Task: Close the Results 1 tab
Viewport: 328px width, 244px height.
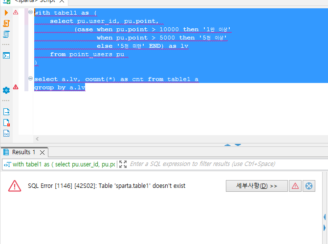Action: tap(42, 152)
